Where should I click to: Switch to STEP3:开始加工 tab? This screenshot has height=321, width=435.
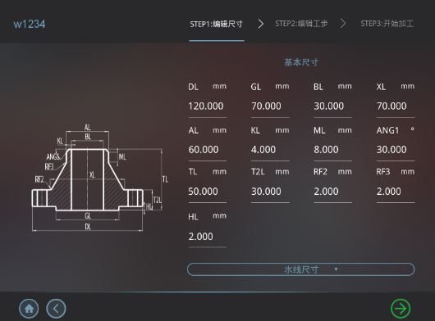click(387, 24)
